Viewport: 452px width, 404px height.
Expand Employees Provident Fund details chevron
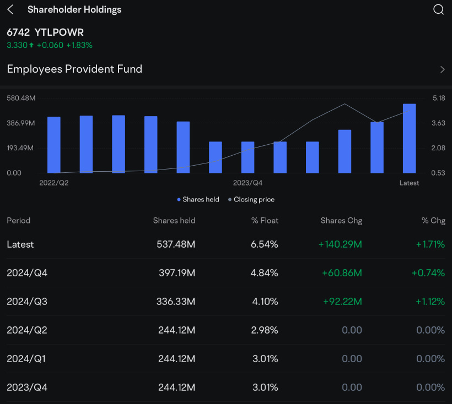click(x=442, y=70)
